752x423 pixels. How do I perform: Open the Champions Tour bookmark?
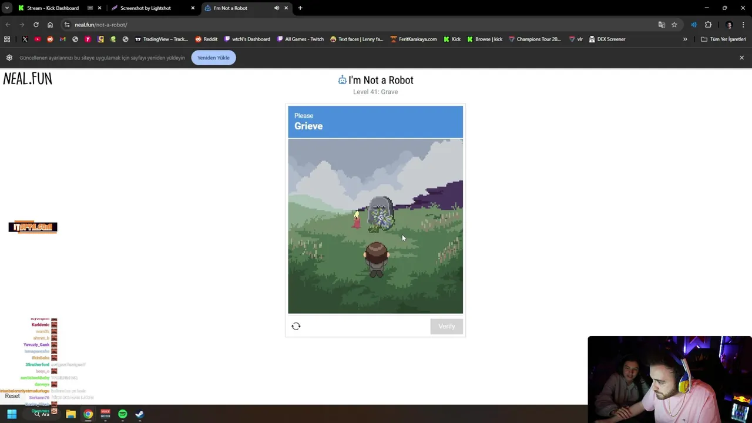(535, 39)
